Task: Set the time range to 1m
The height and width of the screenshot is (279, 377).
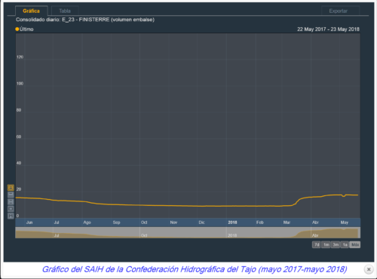Action: (326, 245)
